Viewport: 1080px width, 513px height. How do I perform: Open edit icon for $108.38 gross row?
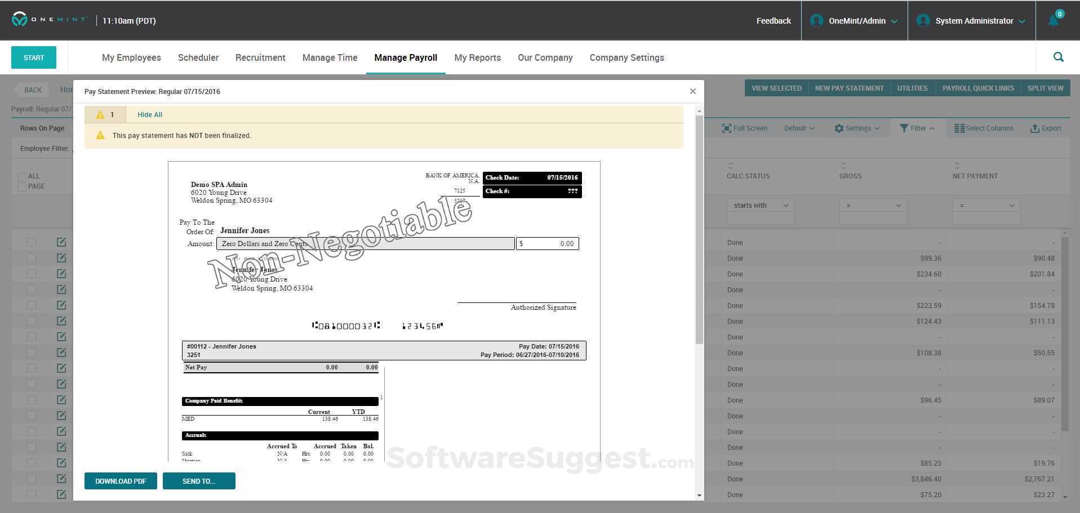click(x=61, y=353)
